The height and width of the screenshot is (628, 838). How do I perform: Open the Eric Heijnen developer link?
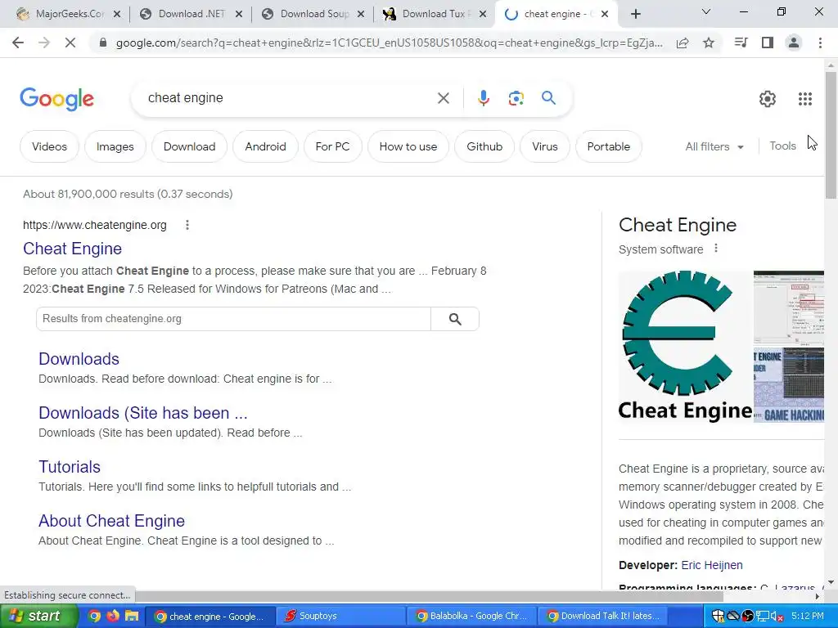(711, 565)
